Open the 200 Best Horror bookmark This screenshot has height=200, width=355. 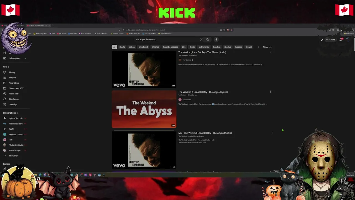[134, 34]
